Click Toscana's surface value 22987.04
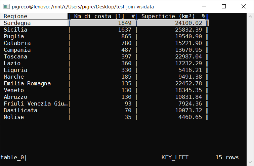The image size is (254, 166). pos(188,57)
